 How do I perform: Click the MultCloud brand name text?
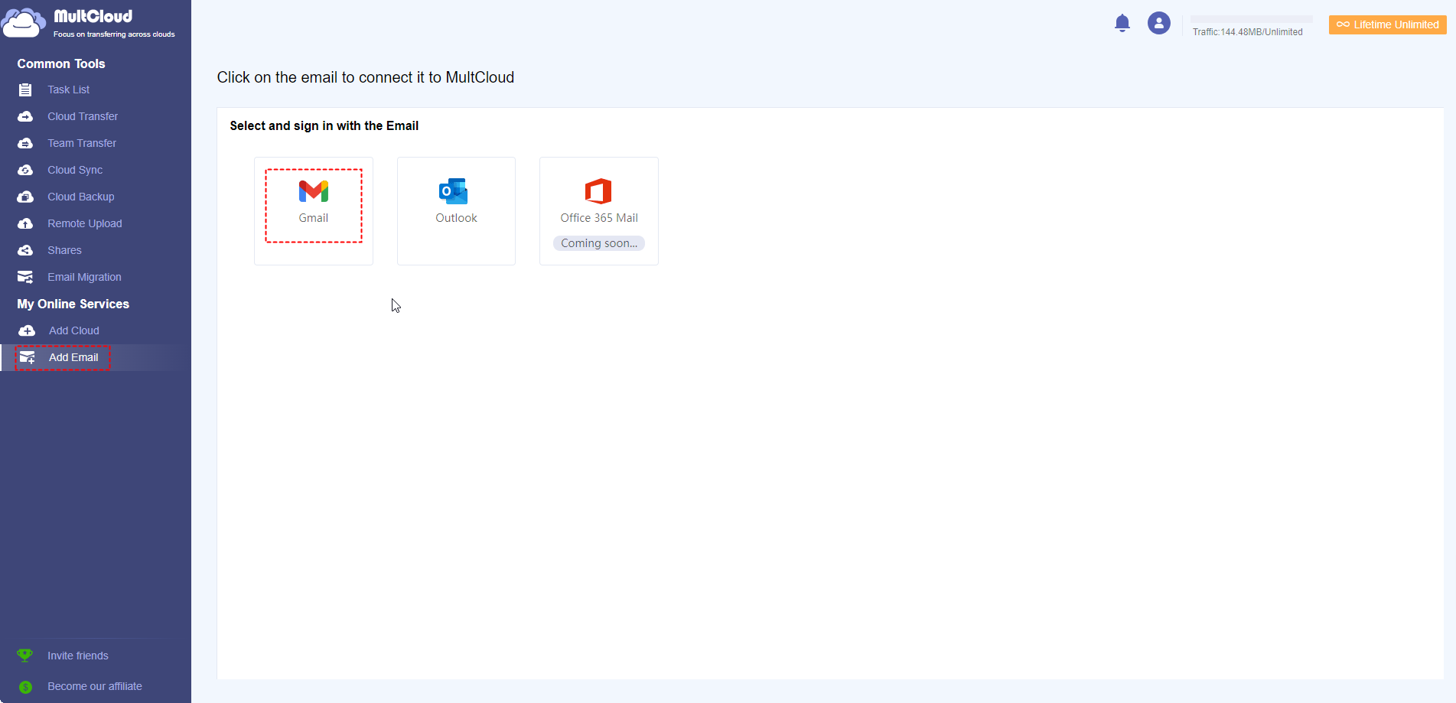click(93, 16)
